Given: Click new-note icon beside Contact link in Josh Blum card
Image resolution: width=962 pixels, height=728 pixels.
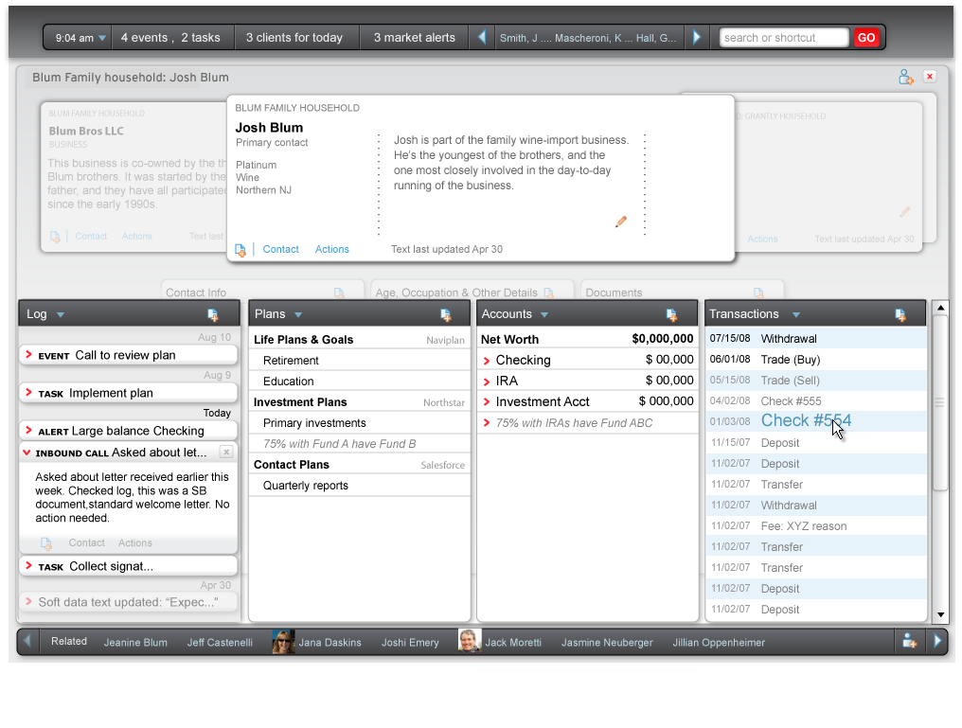Looking at the screenshot, I should tap(240, 250).
